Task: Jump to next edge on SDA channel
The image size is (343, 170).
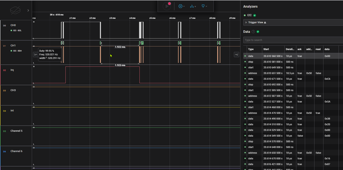Action: point(237,54)
